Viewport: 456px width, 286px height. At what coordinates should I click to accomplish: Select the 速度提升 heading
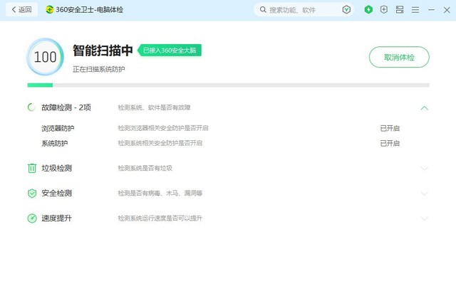pos(57,218)
